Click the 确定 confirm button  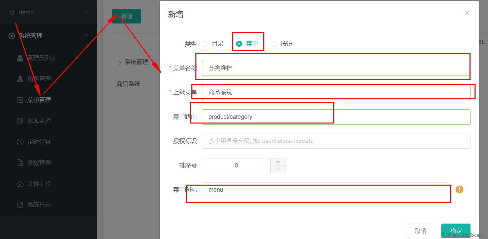click(x=456, y=231)
